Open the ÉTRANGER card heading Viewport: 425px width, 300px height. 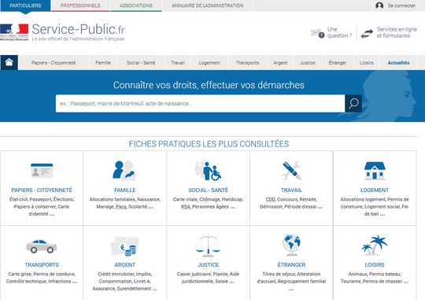(x=291, y=265)
